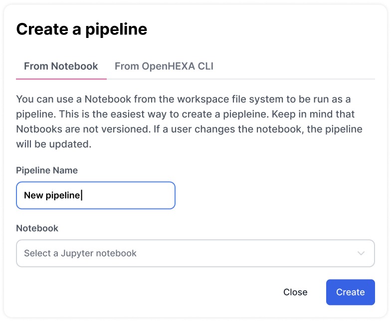
Task: Dismiss the dialog with Close
Action: click(295, 292)
